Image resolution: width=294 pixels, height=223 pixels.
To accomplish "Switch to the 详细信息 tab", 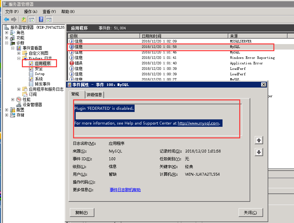I will coord(94,95).
